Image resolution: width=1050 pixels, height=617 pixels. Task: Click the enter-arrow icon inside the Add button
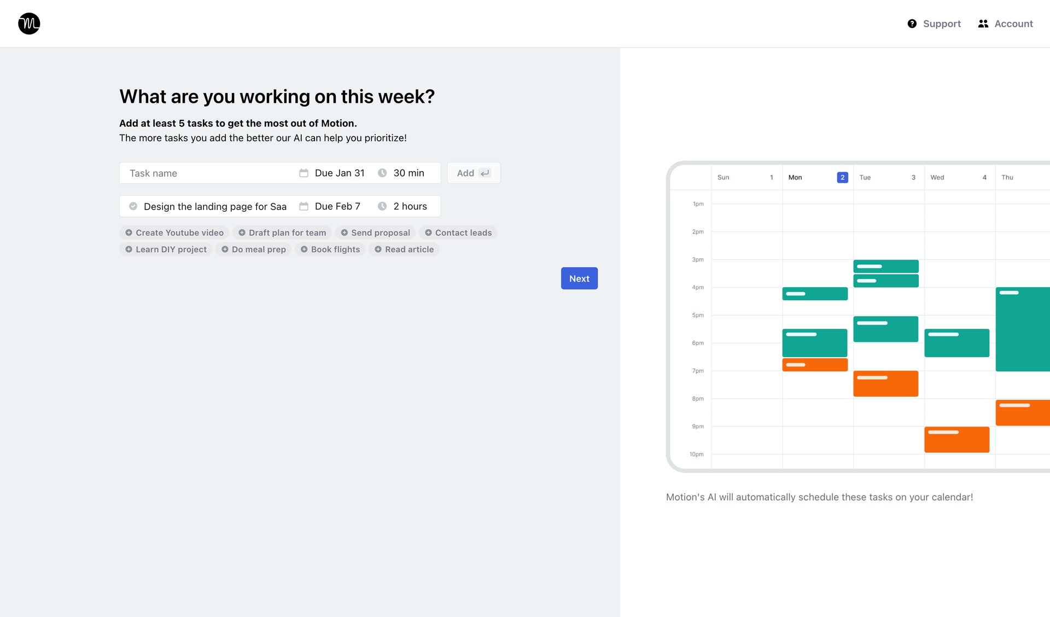click(484, 173)
